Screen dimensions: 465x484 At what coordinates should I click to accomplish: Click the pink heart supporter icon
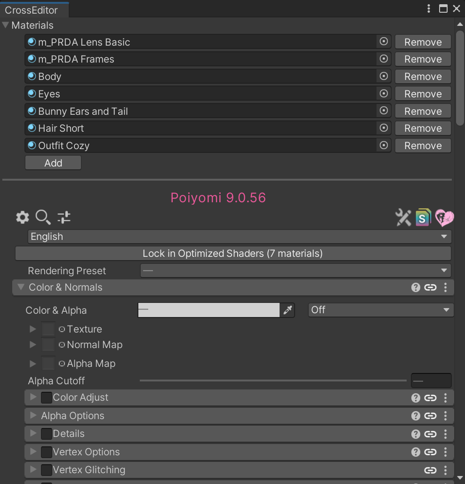pos(444,218)
